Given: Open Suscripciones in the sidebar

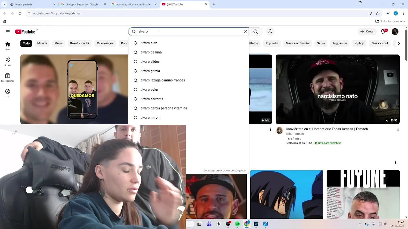Looking at the screenshot, I should coord(8,77).
